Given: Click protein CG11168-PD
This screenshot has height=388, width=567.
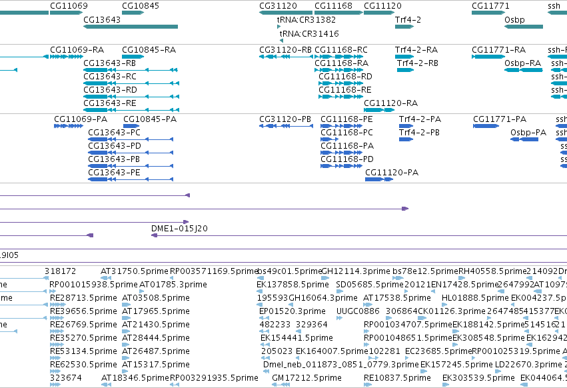Looking at the screenshot, I should (x=347, y=159).
